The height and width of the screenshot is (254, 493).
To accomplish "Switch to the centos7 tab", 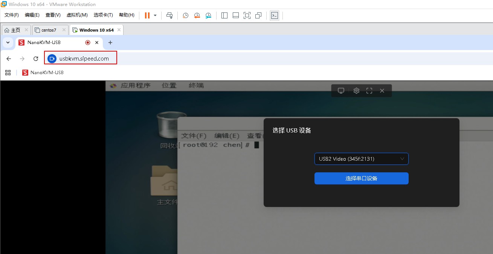I will pyautogui.click(x=49, y=29).
